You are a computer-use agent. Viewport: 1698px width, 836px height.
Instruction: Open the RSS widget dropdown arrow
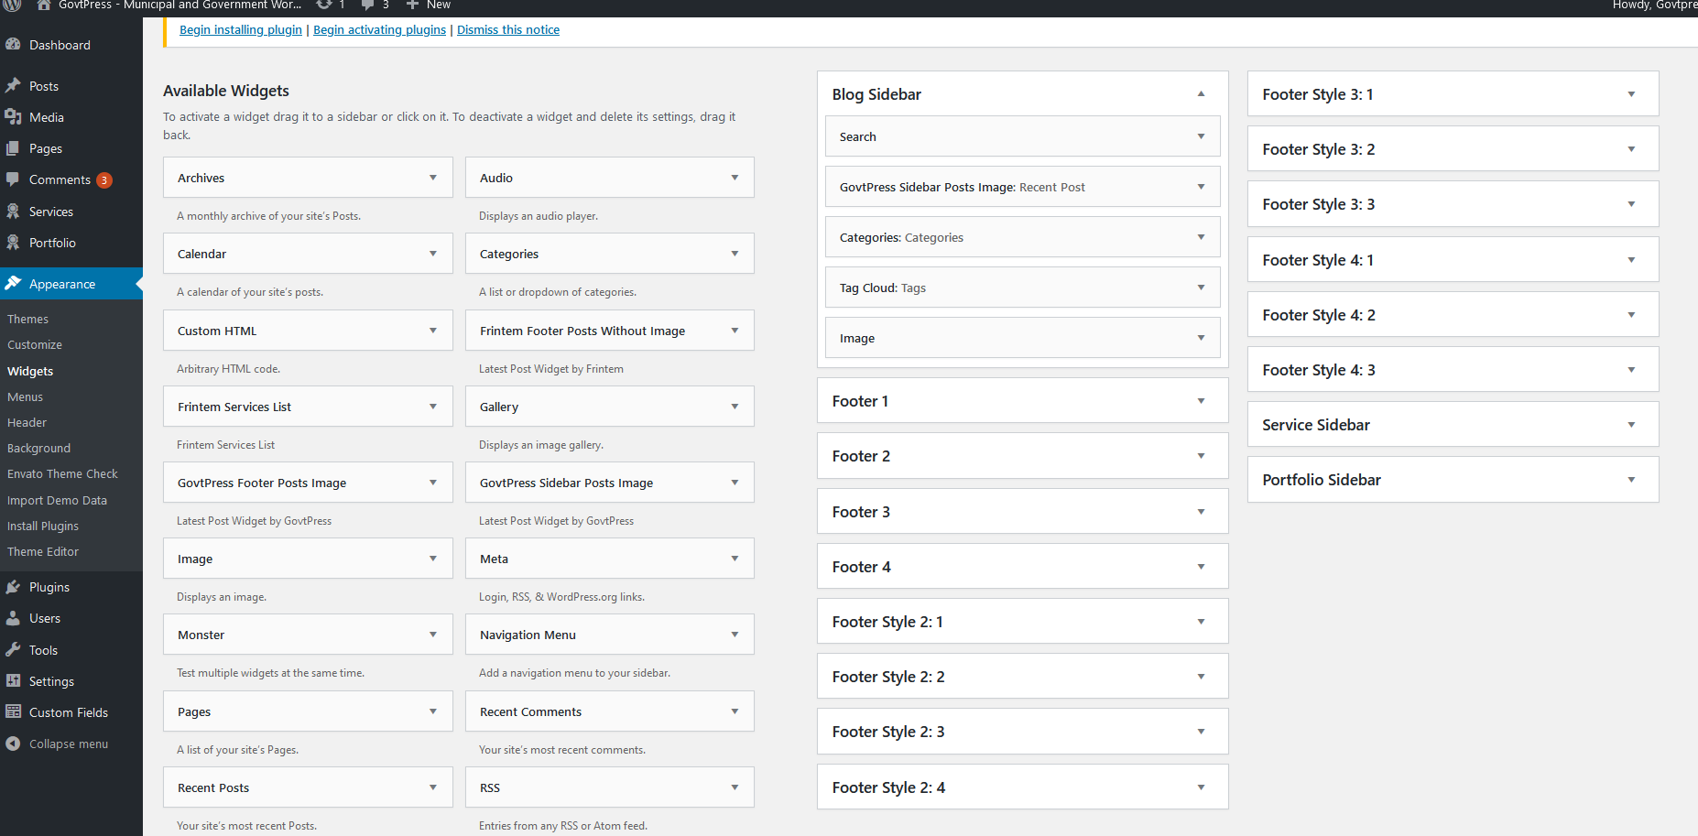(735, 787)
